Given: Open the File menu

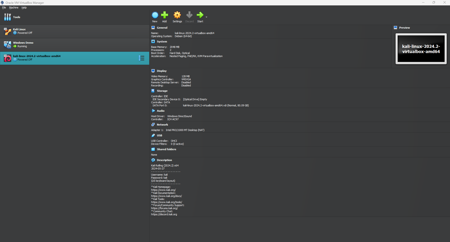Looking at the screenshot, I should coord(4,8).
